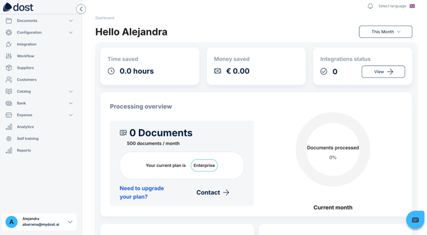Expand the Expense menu chevron

click(71, 115)
